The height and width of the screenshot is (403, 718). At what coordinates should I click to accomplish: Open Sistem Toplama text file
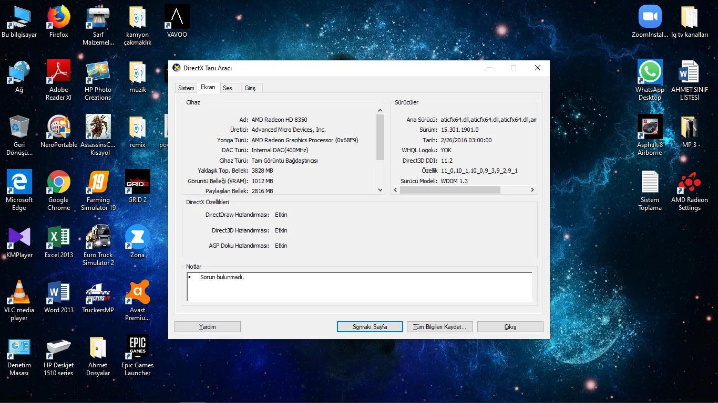point(650,191)
